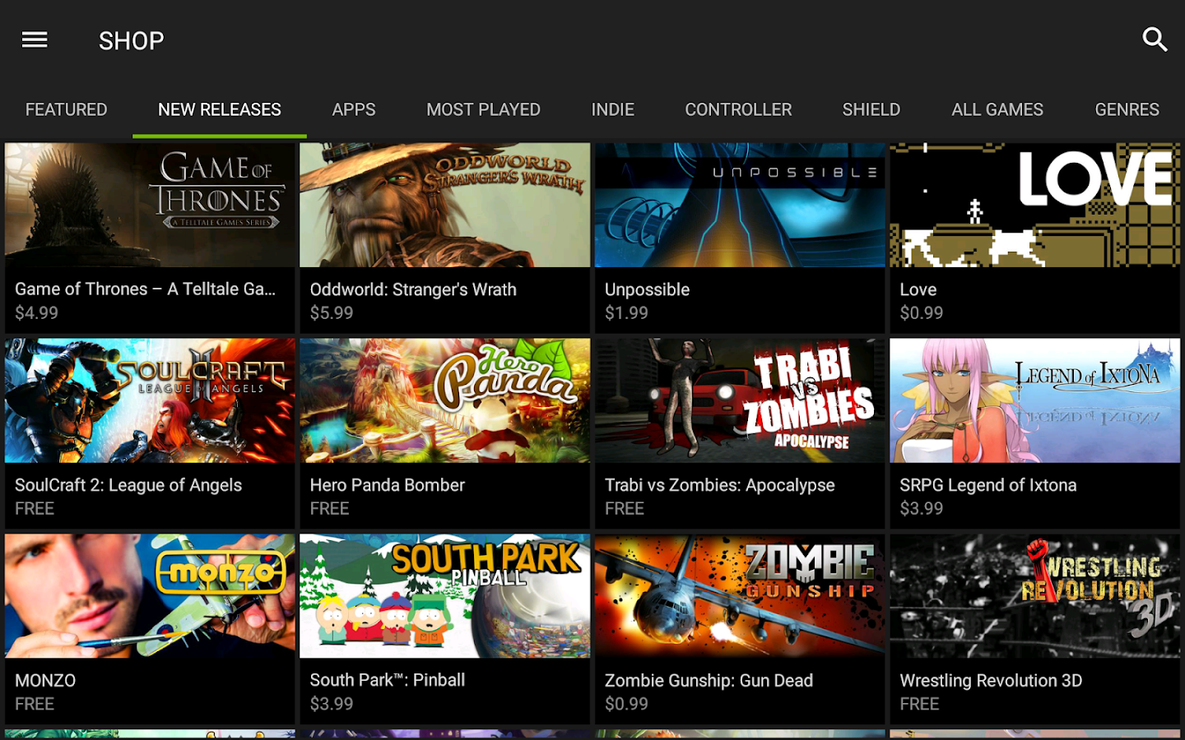Click the 'South Park™: Pinball' title text

click(x=388, y=680)
